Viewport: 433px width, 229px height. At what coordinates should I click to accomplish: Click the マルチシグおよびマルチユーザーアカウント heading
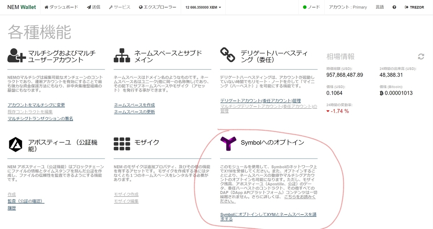point(62,56)
